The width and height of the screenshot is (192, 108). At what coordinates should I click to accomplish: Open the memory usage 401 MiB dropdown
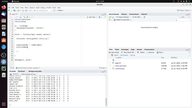coord(137,17)
